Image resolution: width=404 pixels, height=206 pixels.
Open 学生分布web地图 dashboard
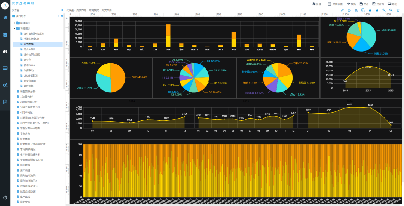point(30,128)
